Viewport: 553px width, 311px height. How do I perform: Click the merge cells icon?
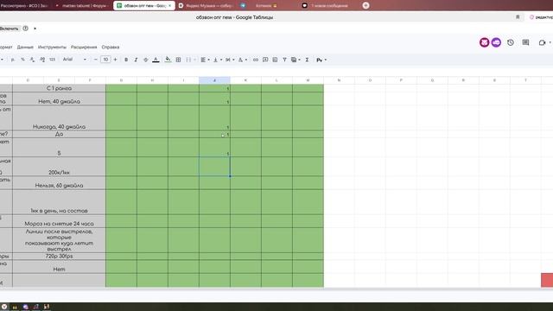[x=188, y=60]
